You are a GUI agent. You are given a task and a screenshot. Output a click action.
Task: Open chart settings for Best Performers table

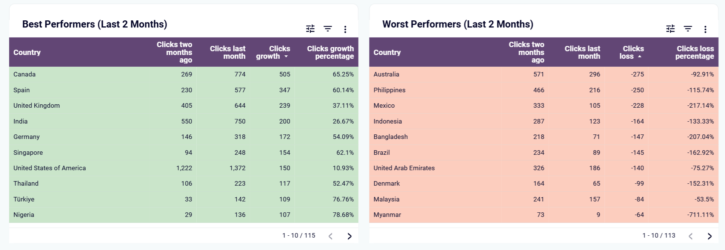(x=309, y=29)
